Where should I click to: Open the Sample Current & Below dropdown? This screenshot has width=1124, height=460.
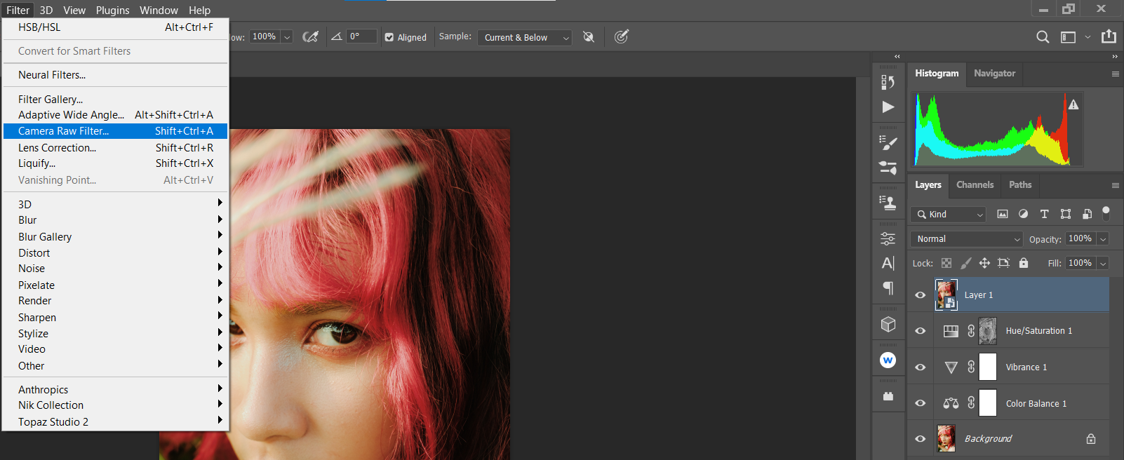(525, 37)
